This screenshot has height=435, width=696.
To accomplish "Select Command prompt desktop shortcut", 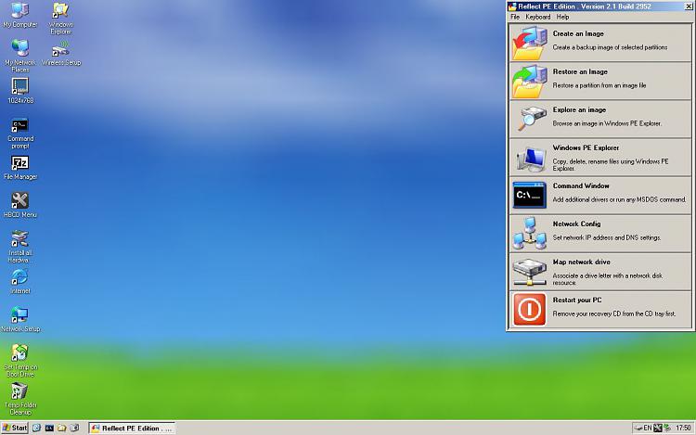I will 20,133.
